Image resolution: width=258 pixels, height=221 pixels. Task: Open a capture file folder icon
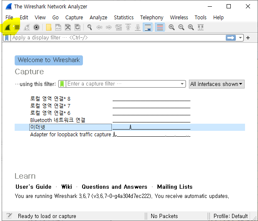(x=49, y=27)
